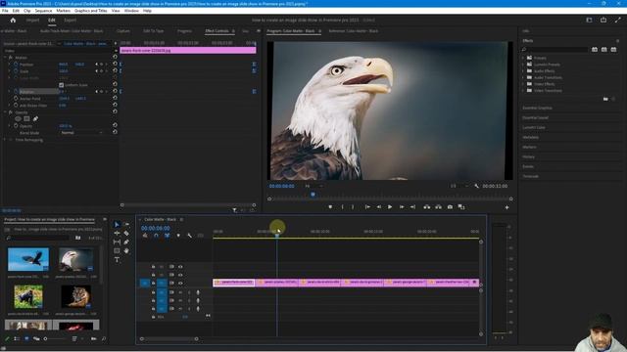Switch to the Export workspace tab
Screen dimensions: 627x352
click(x=70, y=20)
